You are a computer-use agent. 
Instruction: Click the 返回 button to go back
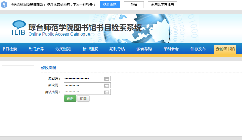83,99
